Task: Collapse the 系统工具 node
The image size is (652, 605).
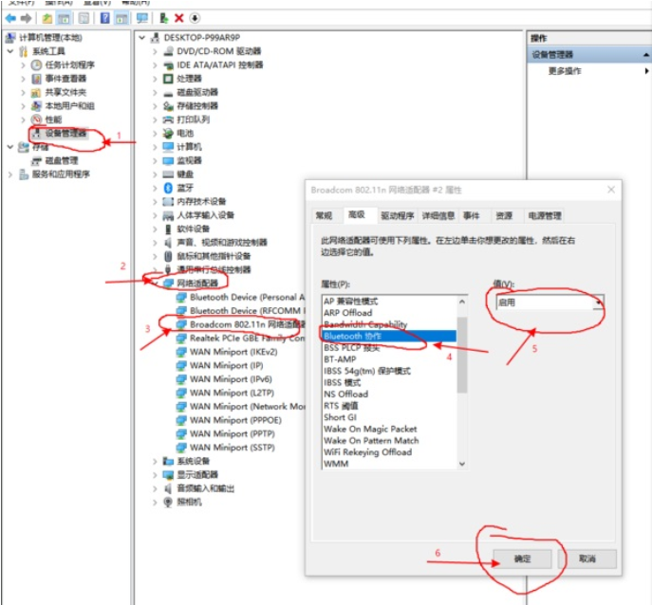Action: coord(10,51)
